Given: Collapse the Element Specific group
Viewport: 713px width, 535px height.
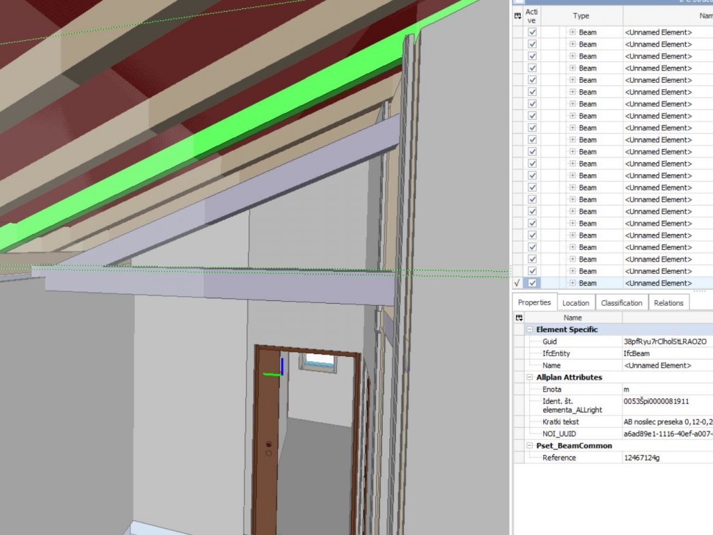Looking at the screenshot, I should pyautogui.click(x=530, y=329).
